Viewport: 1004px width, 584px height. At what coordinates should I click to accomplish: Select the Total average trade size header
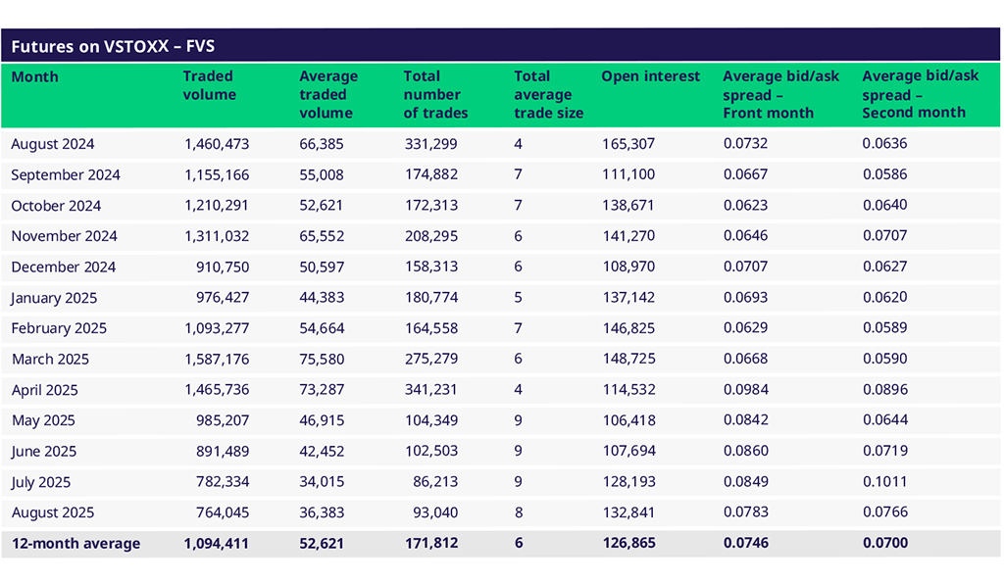pos(548,94)
